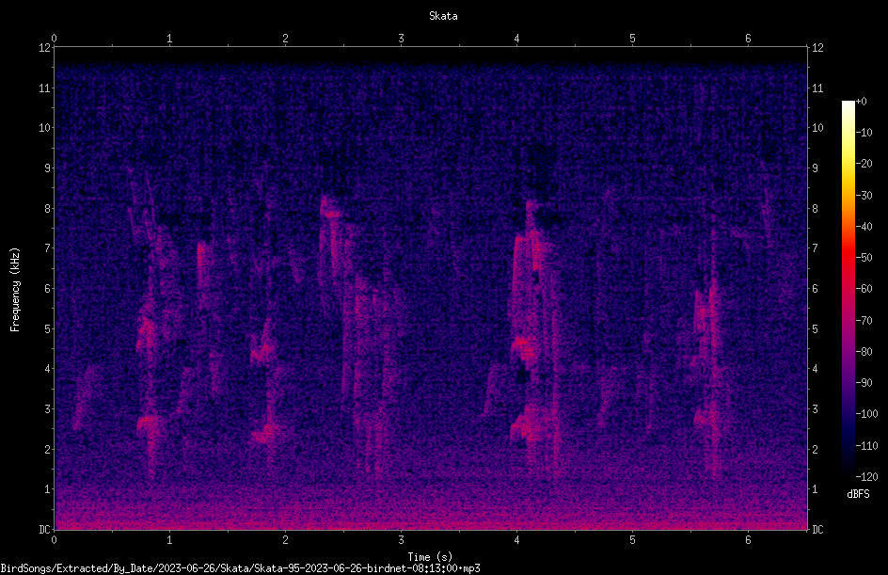
Task: Click the "7" tick label on the left frequency axis
Action: 48,248
